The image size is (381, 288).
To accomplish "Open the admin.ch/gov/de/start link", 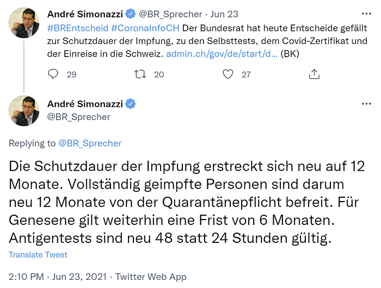I will pos(222,54).
